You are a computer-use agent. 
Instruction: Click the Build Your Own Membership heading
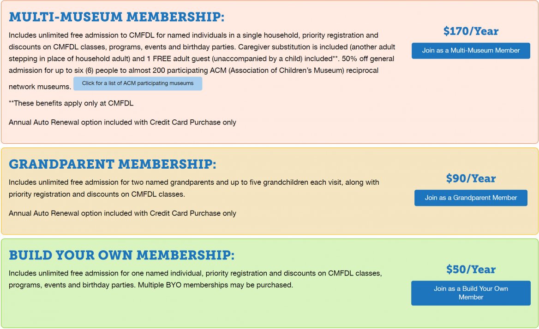(x=121, y=255)
